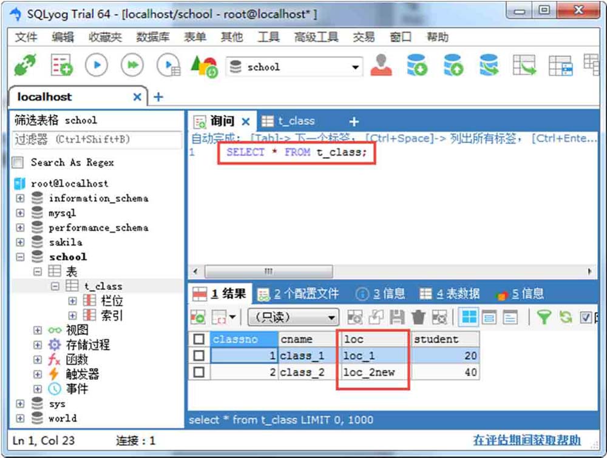607x458 pixels.
Task: Click the save changes floppy icon
Action: [x=397, y=317]
